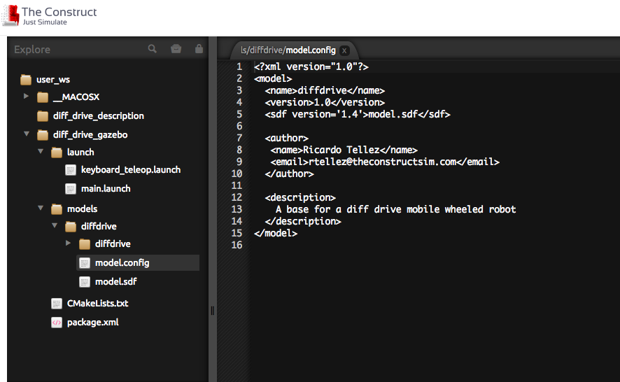Open model.sdf file
Image resolution: width=620 pixels, height=382 pixels.
(115, 282)
